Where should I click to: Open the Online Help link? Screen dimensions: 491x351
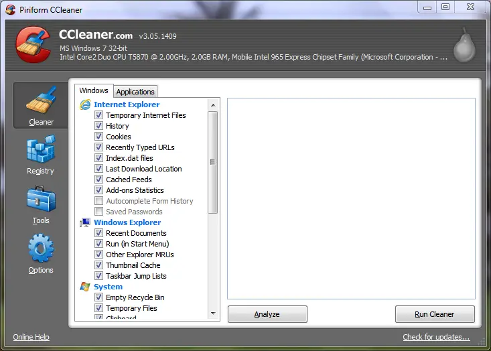pos(31,337)
